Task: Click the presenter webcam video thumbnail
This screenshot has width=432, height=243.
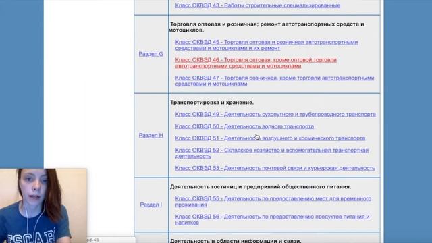Action: click(x=43, y=205)
